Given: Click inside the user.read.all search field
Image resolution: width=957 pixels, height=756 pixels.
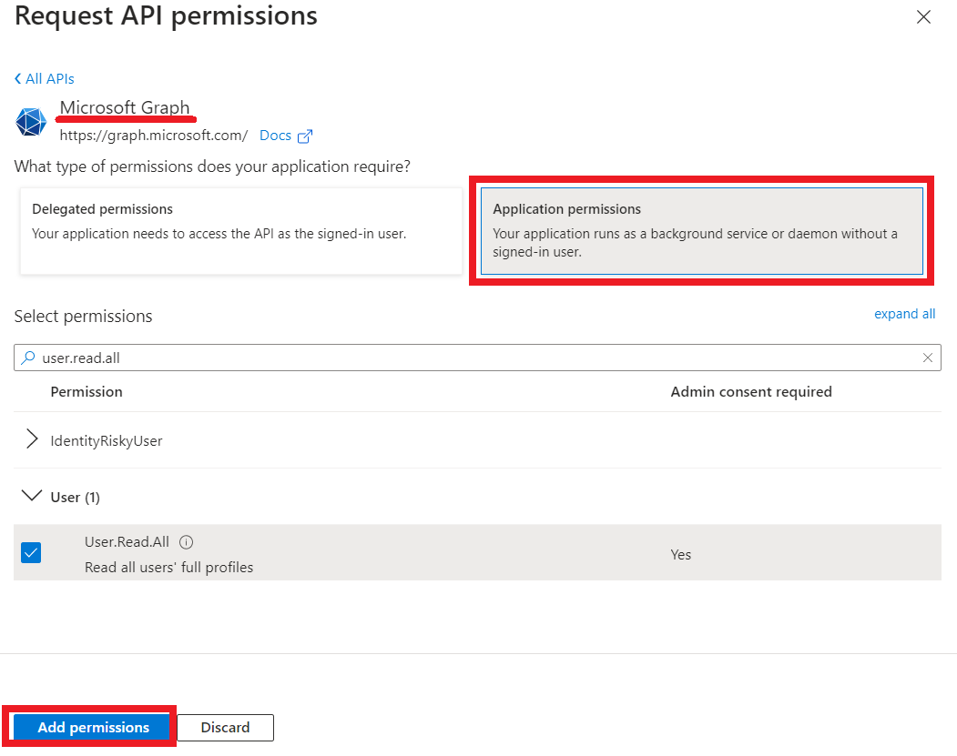Looking at the screenshot, I should (x=364, y=358).
